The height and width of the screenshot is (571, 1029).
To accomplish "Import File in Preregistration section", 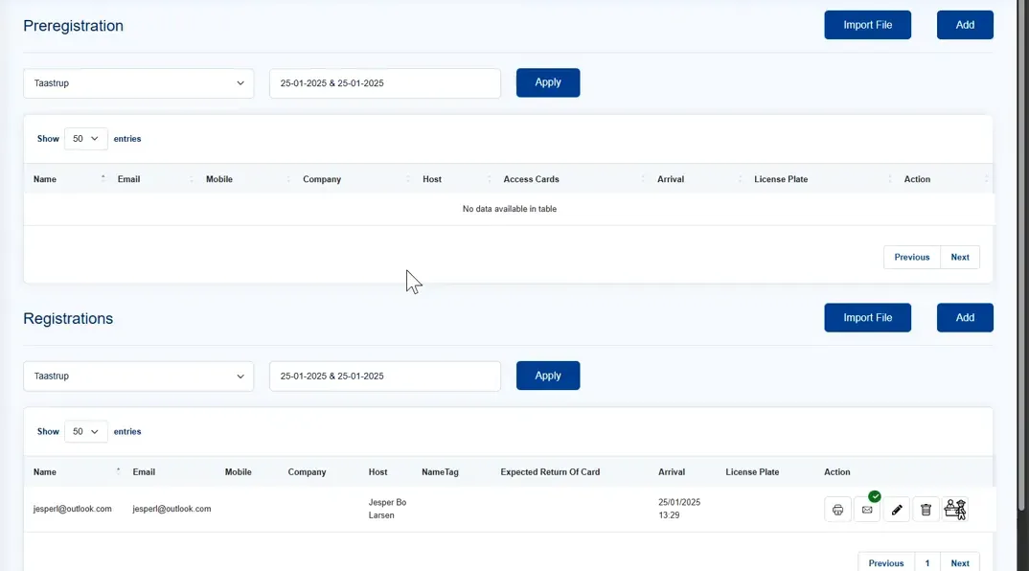I will coord(868,25).
